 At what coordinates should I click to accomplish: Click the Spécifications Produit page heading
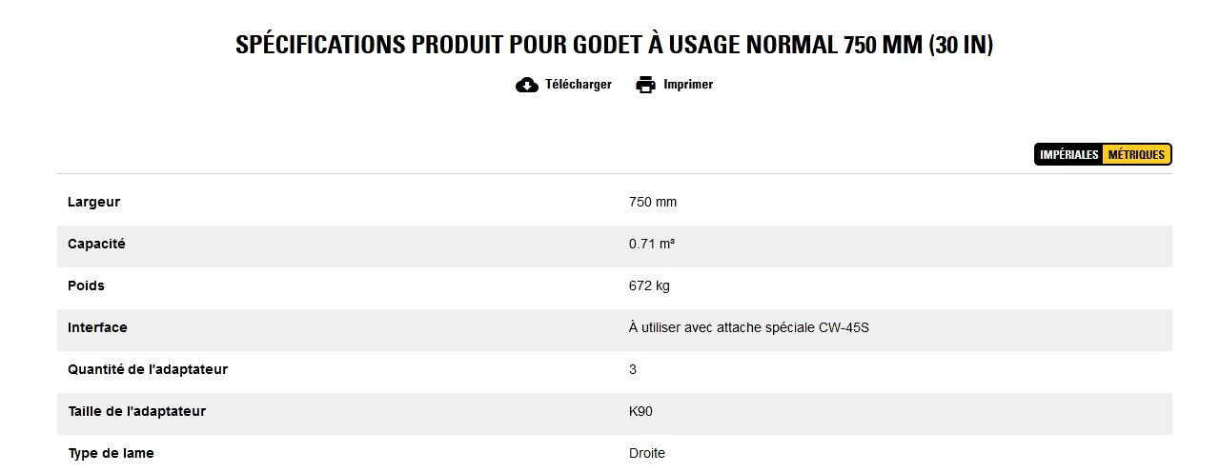click(614, 45)
